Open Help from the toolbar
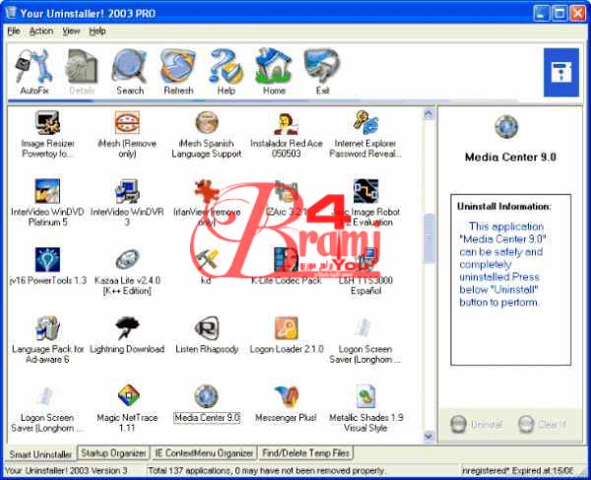This screenshot has width=591, height=480. 227,71
